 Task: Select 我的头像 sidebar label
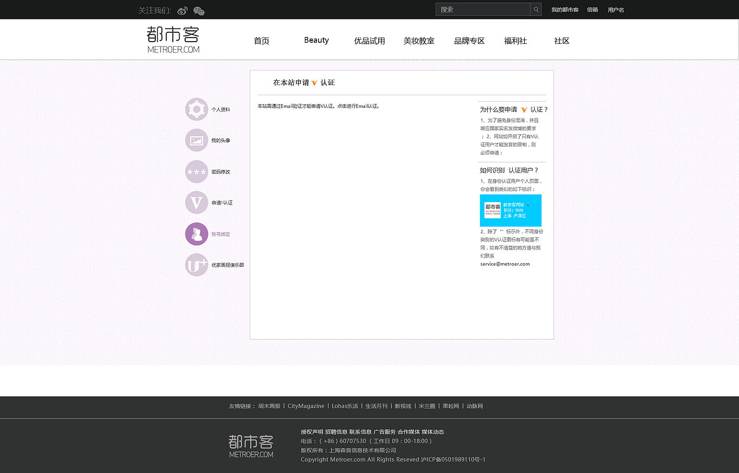pyautogui.click(x=221, y=141)
